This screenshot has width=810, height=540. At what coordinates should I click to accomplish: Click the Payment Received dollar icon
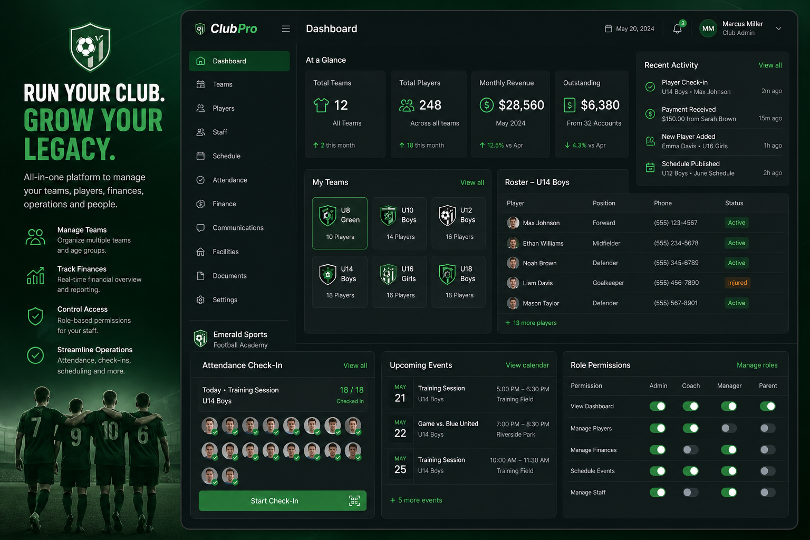pyautogui.click(x=650, y=113)
